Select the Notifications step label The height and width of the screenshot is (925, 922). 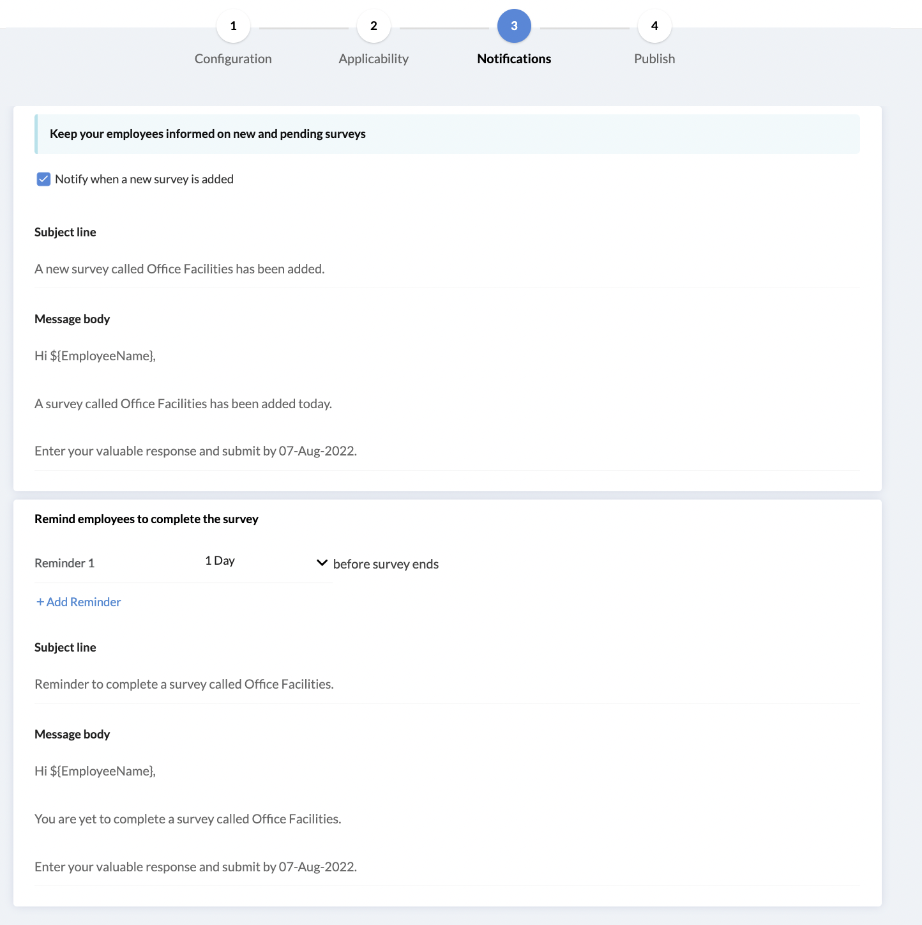point(514,59)
